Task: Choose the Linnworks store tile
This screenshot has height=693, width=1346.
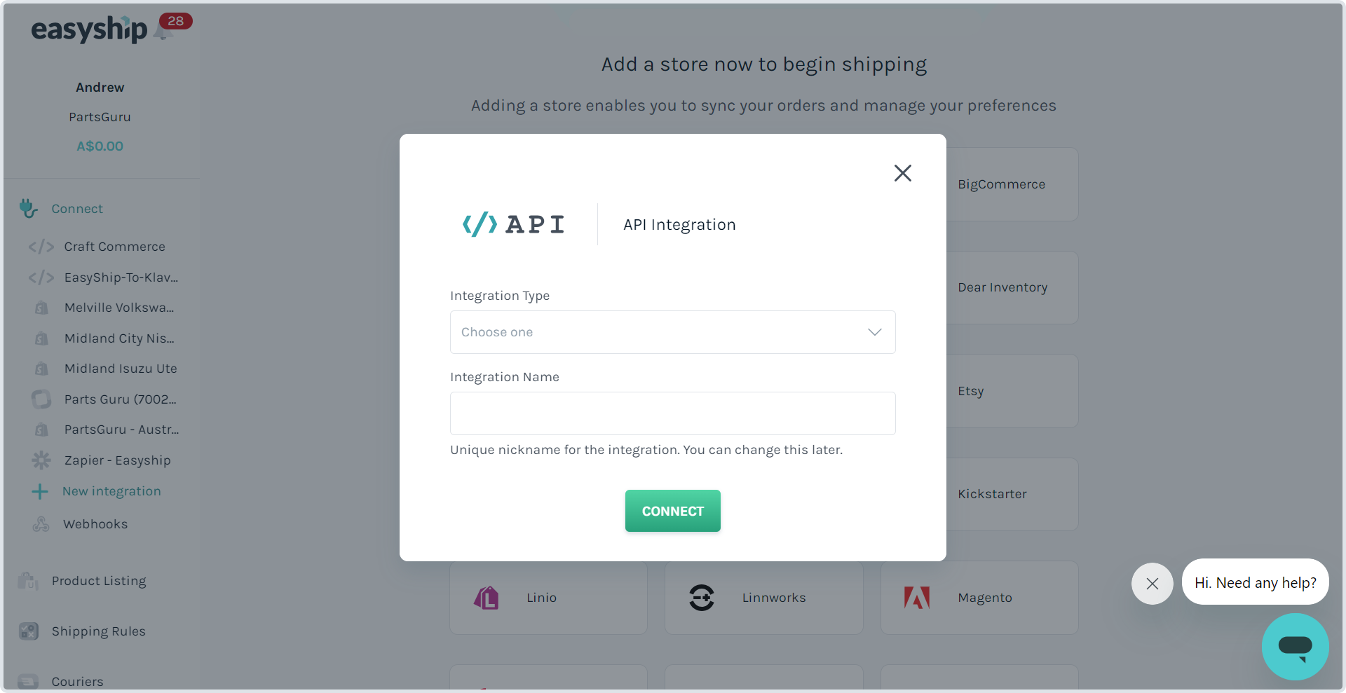Action: click(x=763, y=598)
